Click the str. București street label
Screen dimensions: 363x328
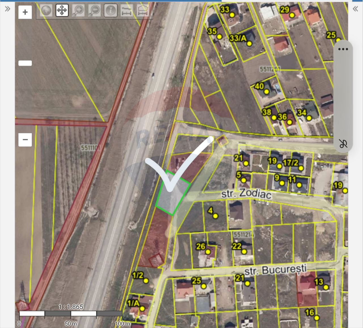point(275,270)
